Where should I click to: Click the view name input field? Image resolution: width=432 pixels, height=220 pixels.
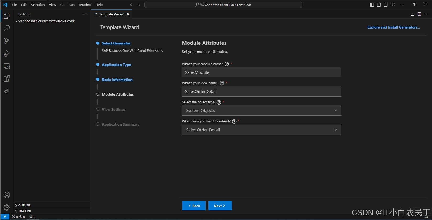tap(261, 91)
